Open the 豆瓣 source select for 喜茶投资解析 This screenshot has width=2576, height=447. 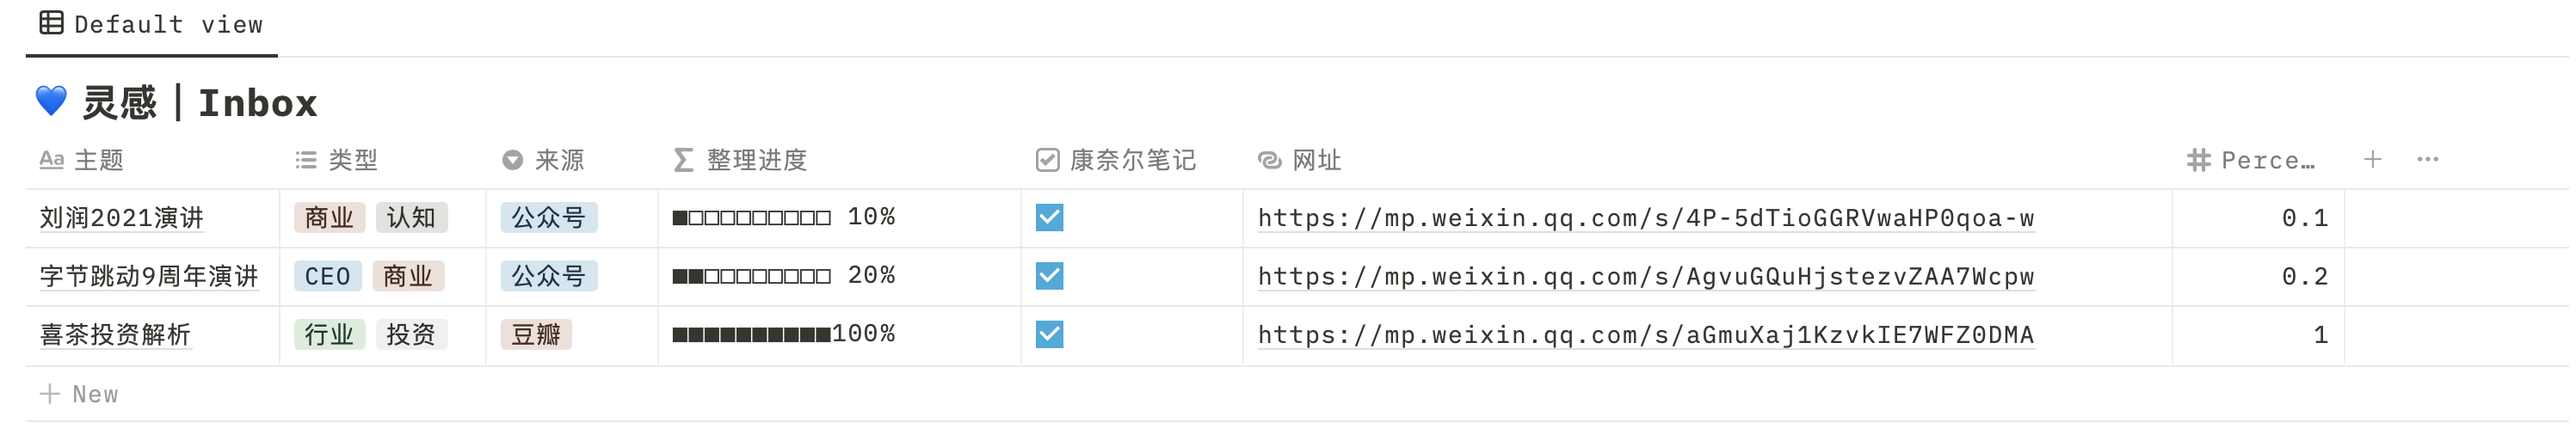(535, 334)
